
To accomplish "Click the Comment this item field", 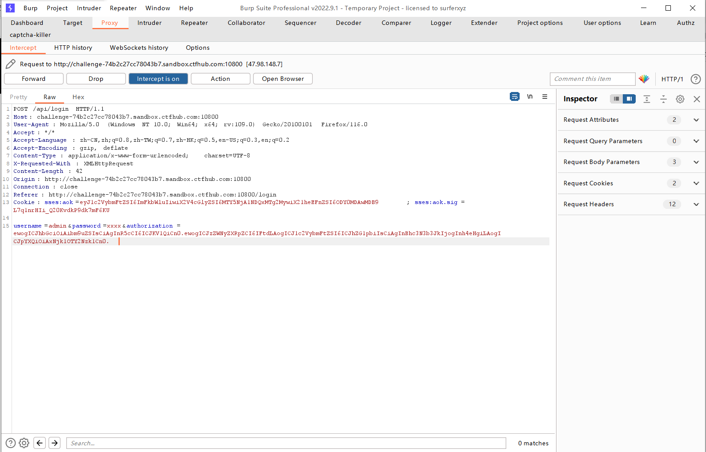I will (x=593, y=79).
